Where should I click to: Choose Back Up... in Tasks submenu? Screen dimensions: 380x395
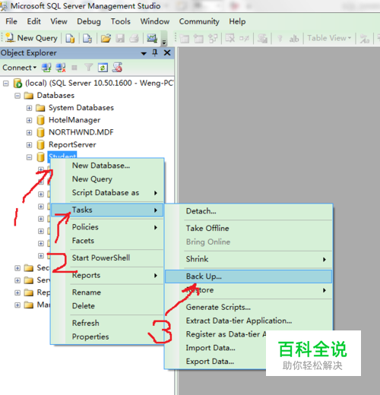click(x=249, y=276)
